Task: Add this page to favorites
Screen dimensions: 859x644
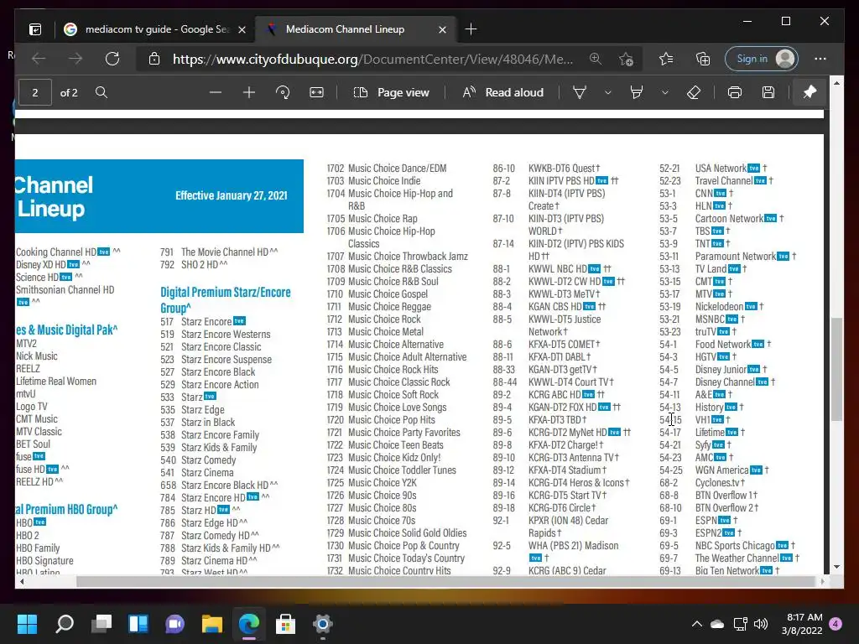Action: (626, 59)
